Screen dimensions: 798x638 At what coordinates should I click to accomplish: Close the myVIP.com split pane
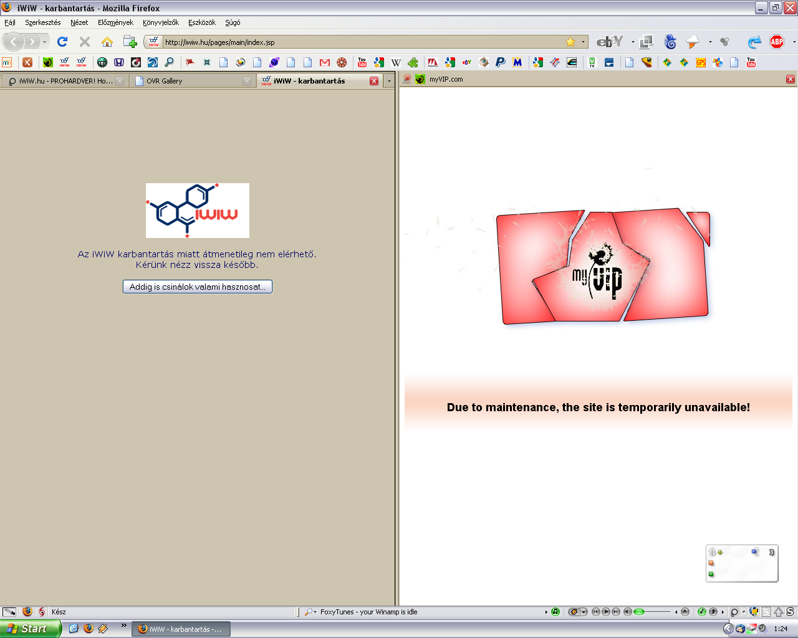coord(791,79)
